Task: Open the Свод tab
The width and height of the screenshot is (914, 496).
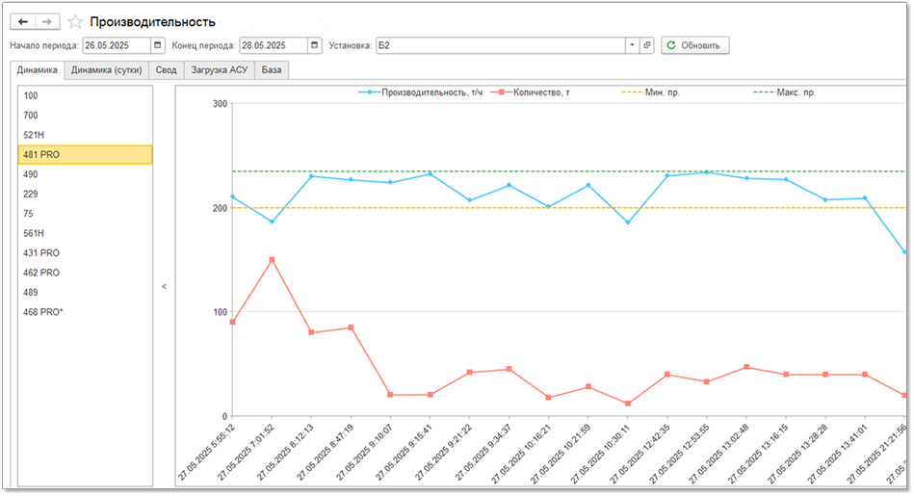Action: click(167, 70)
